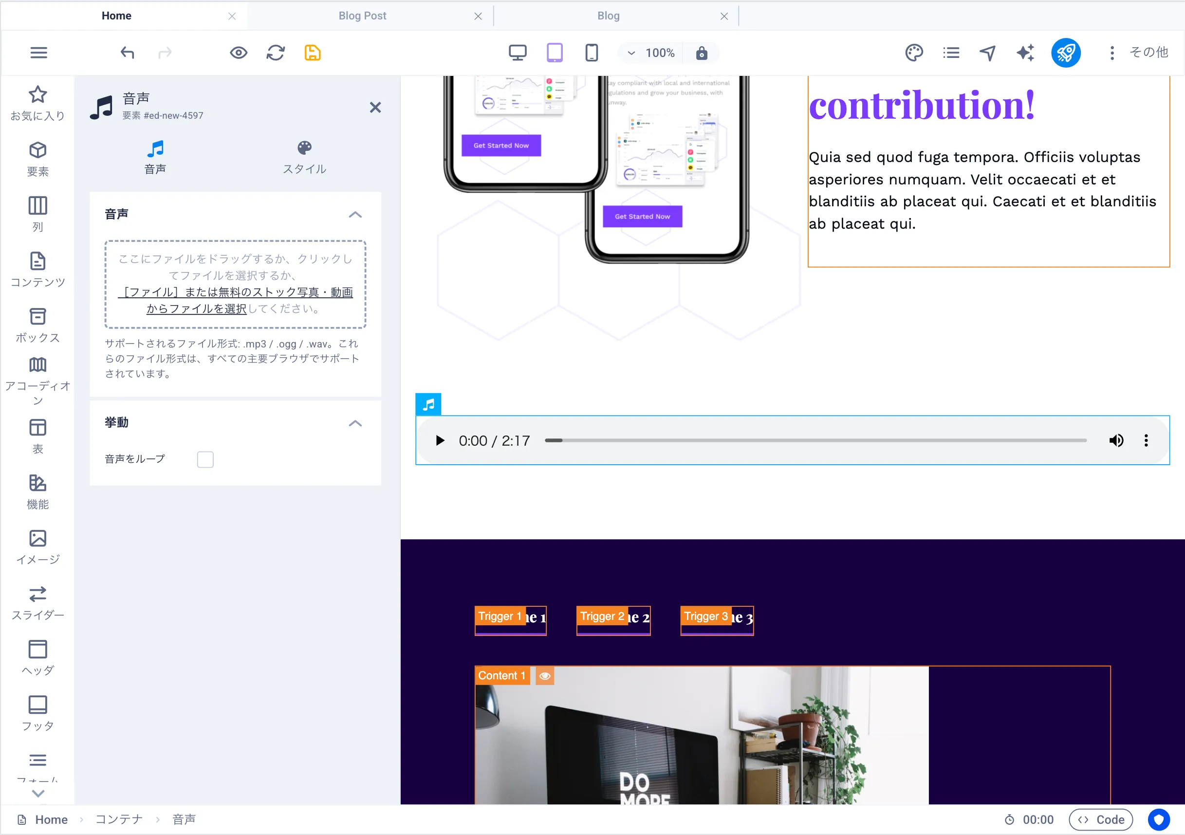The height and width of the screenshot is (835, 1185).
Task: Open the 100% zoom dropdown
Action: click(x=651, y=53)
